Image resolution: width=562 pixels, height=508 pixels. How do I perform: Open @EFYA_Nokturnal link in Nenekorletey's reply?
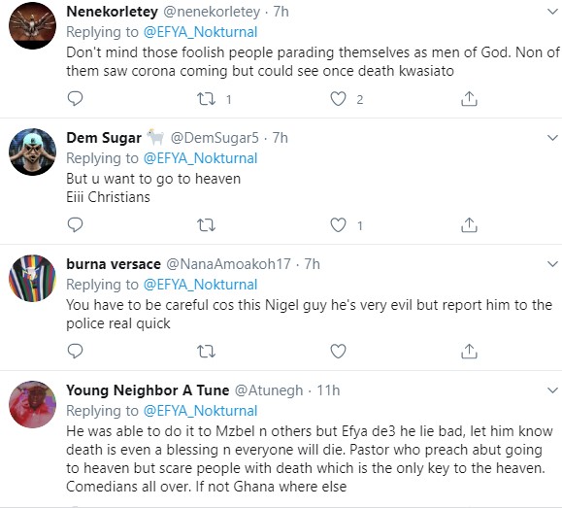pos(200,32)
